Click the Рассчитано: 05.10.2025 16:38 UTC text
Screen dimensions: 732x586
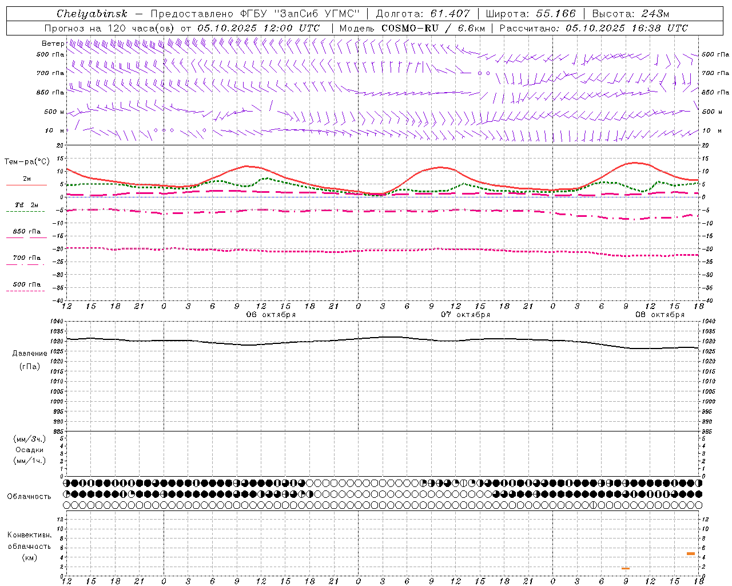(x=594, y=28)
